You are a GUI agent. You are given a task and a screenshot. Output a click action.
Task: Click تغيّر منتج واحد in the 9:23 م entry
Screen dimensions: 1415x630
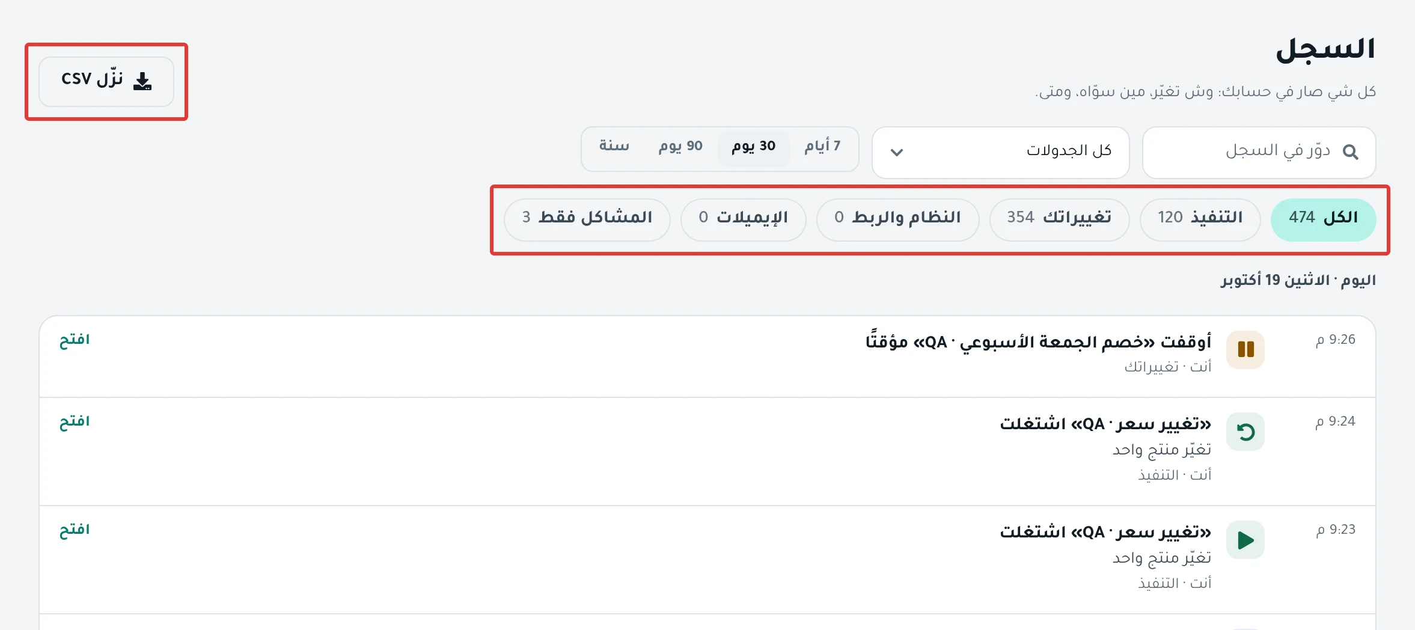[1161, 558]
